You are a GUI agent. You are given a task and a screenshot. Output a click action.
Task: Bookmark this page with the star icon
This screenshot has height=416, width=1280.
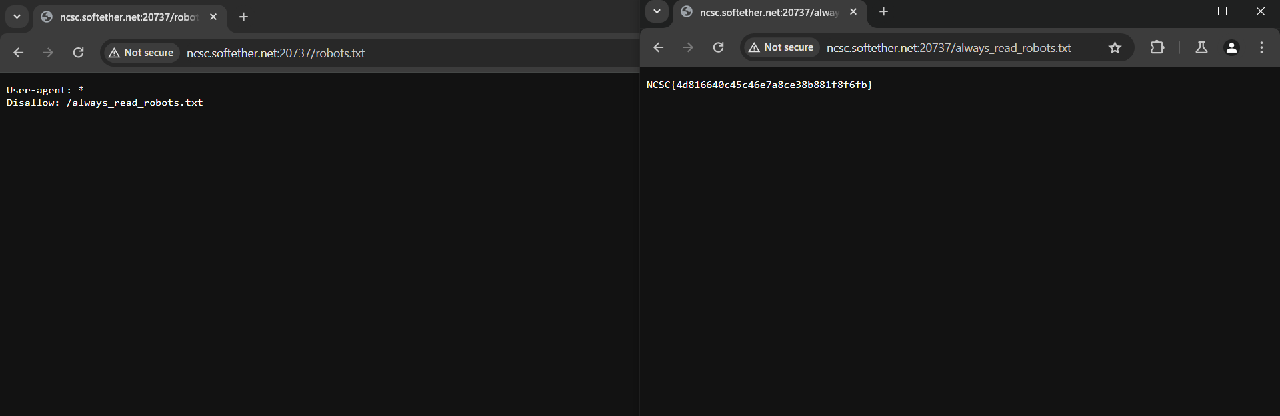point(1115,47)
